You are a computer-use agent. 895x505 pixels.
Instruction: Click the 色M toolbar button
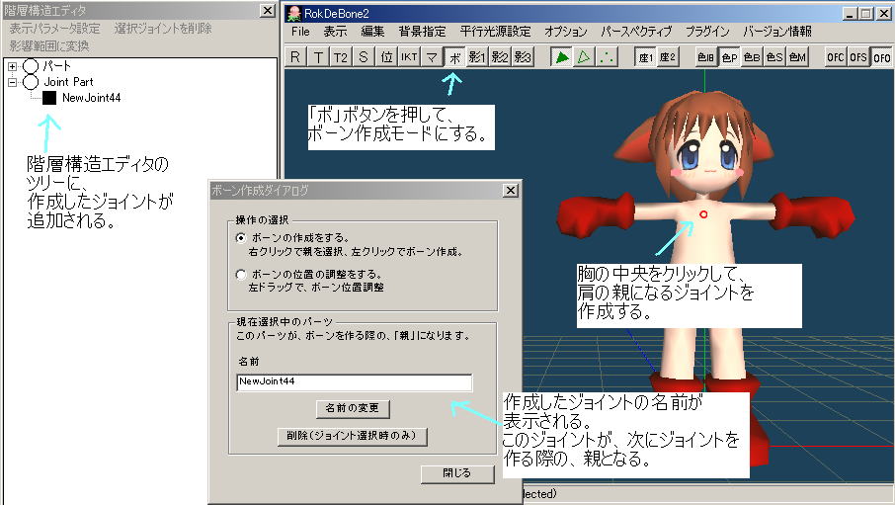tap(797, 57)
